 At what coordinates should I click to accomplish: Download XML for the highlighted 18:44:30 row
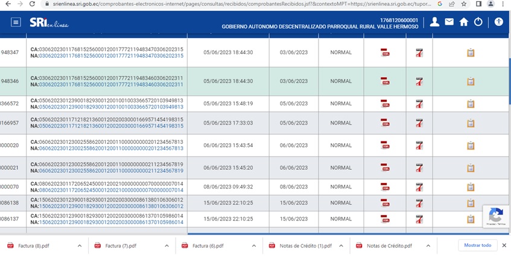click(x=385, y=81)
